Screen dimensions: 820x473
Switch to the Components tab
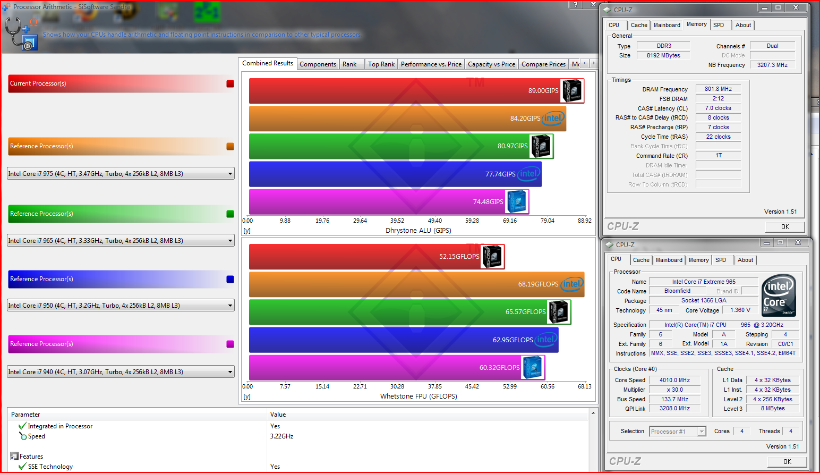pyautogui.click(x=318, y=64)
